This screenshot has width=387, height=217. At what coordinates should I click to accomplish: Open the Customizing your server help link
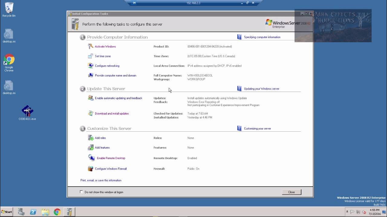257,128
